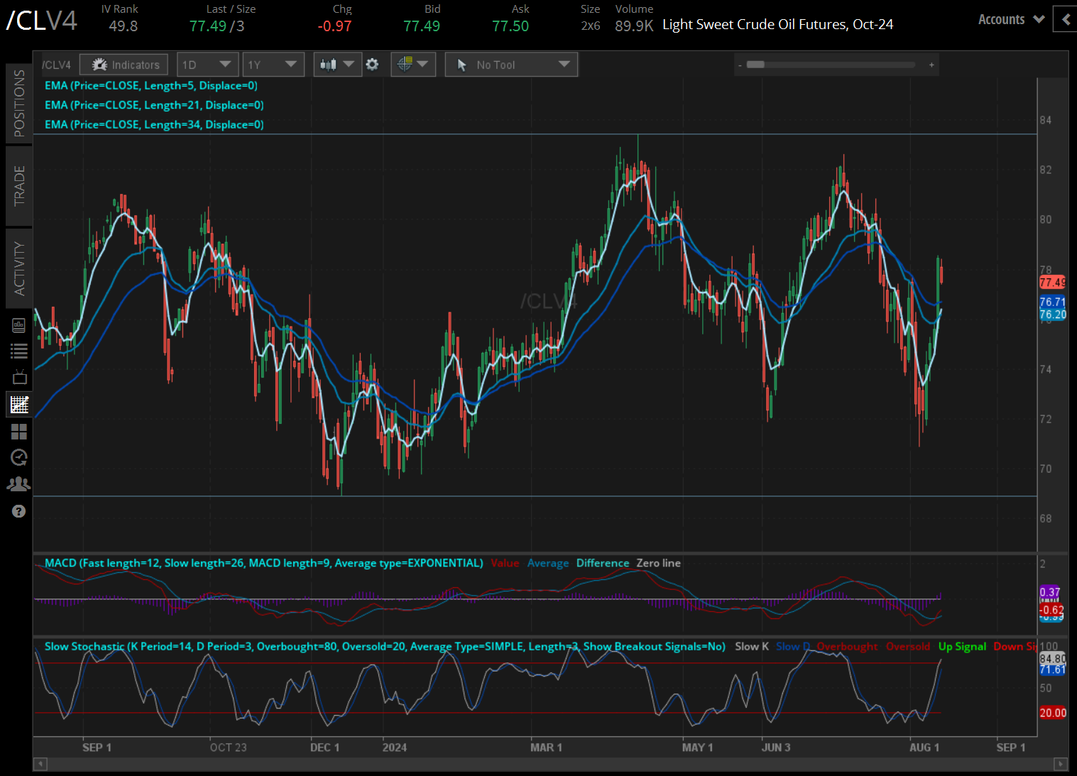1077x776 pixels.
Task: Click the Indicators button
Action: click(x=124, y=64)
